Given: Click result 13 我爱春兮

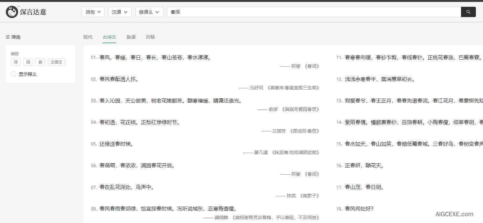Looking at the screenshot, I should click(x=414, y=101).
